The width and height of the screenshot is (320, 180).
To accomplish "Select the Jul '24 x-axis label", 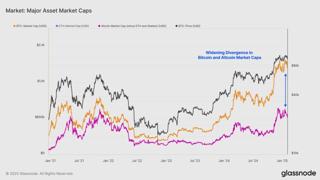I will [253, 161].
